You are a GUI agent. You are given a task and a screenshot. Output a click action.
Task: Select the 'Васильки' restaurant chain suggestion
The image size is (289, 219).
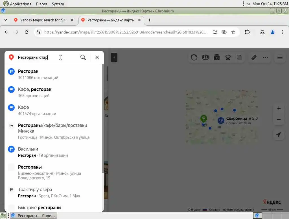pyautogui.click(x=53, y=152)
